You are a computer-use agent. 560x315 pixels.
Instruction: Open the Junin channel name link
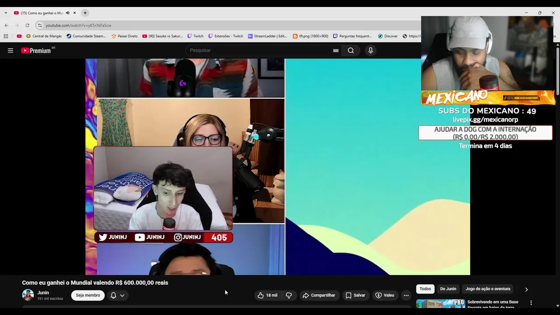pyautogui.click(x=43, y=293)
